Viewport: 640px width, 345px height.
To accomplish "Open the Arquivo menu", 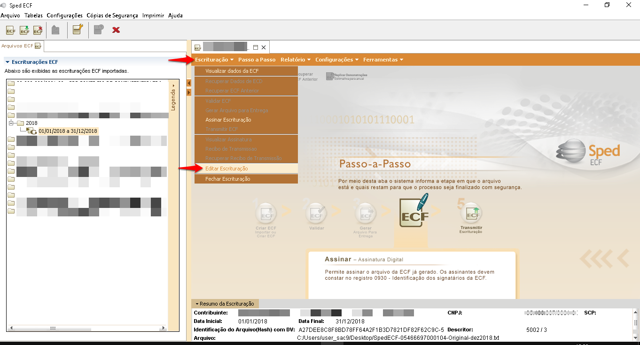I will pos(10,15).
